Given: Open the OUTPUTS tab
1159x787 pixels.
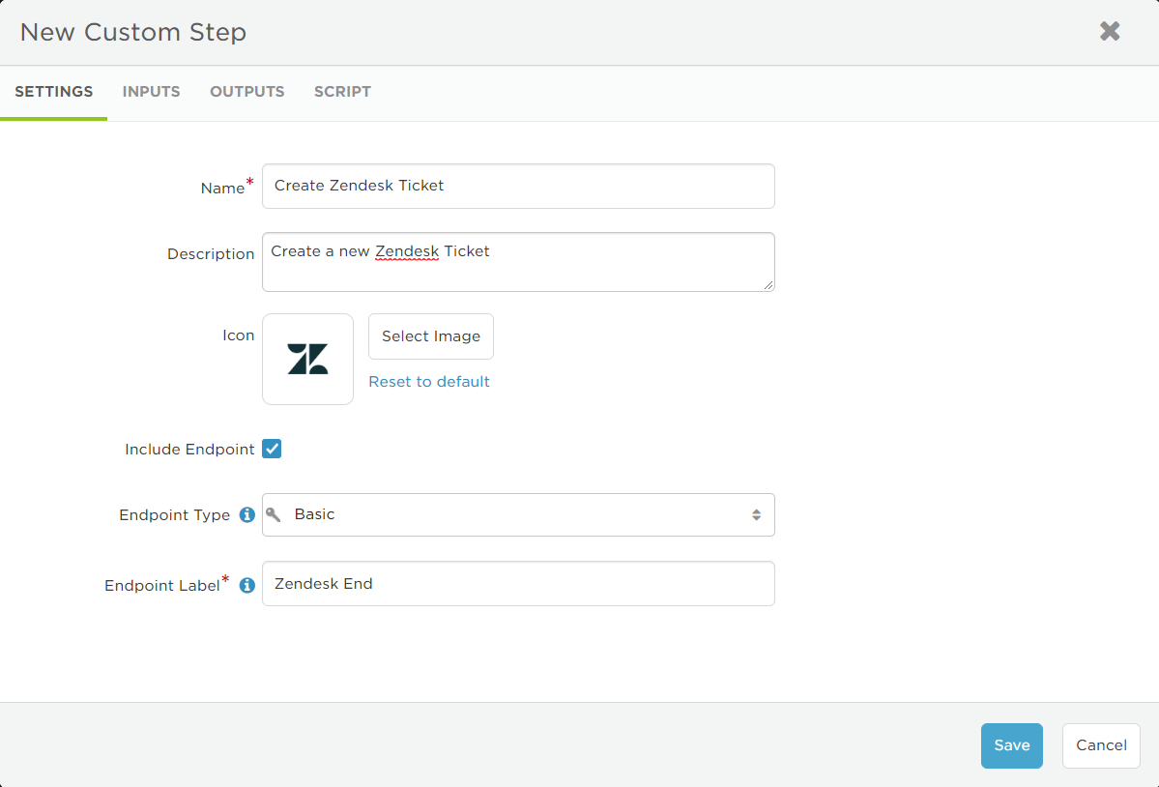Looking at the screenshot, I should click(x=247, y=92).
